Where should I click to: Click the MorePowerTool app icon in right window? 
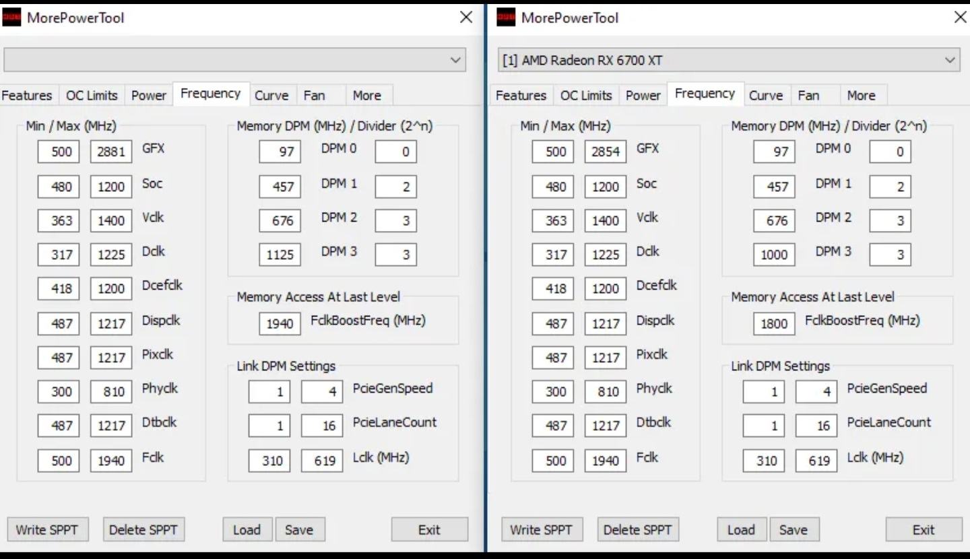[x=506, y=18]
